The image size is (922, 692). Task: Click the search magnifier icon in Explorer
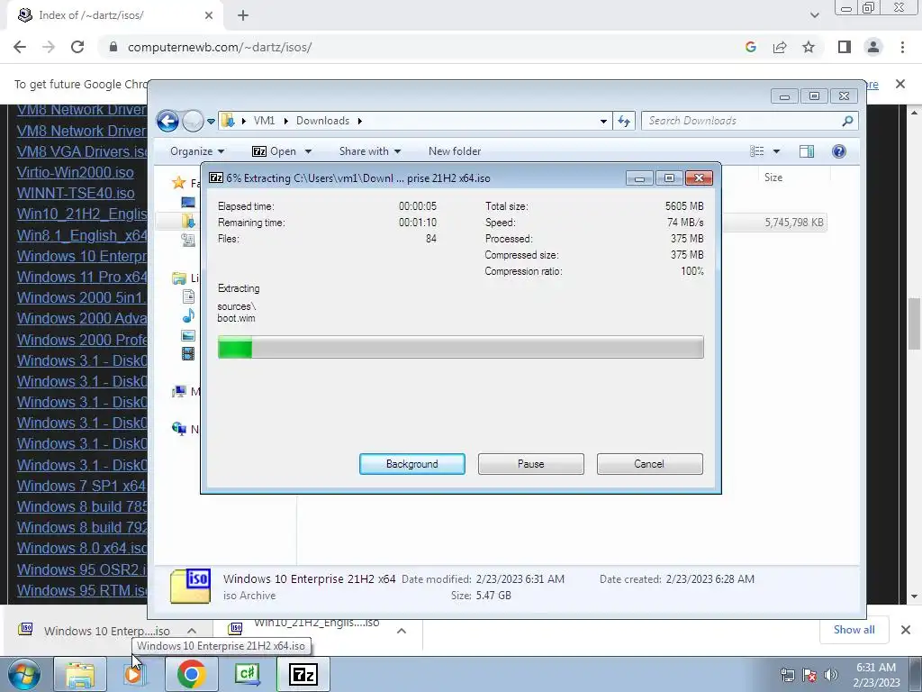(x=847, y=121)
